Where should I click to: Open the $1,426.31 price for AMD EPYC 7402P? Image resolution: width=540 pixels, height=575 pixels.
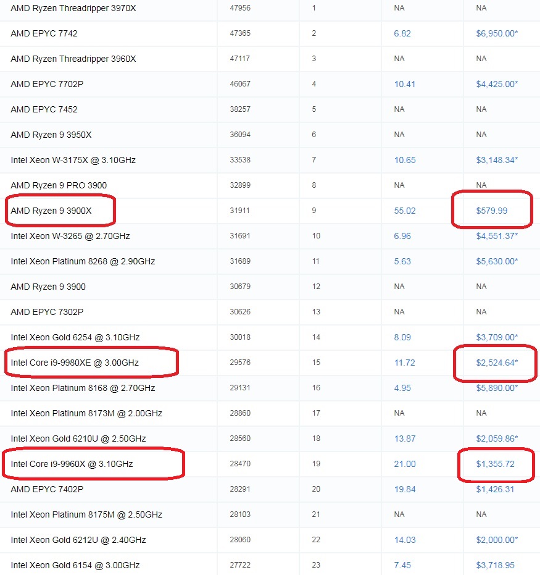click(x=495, y=489)
